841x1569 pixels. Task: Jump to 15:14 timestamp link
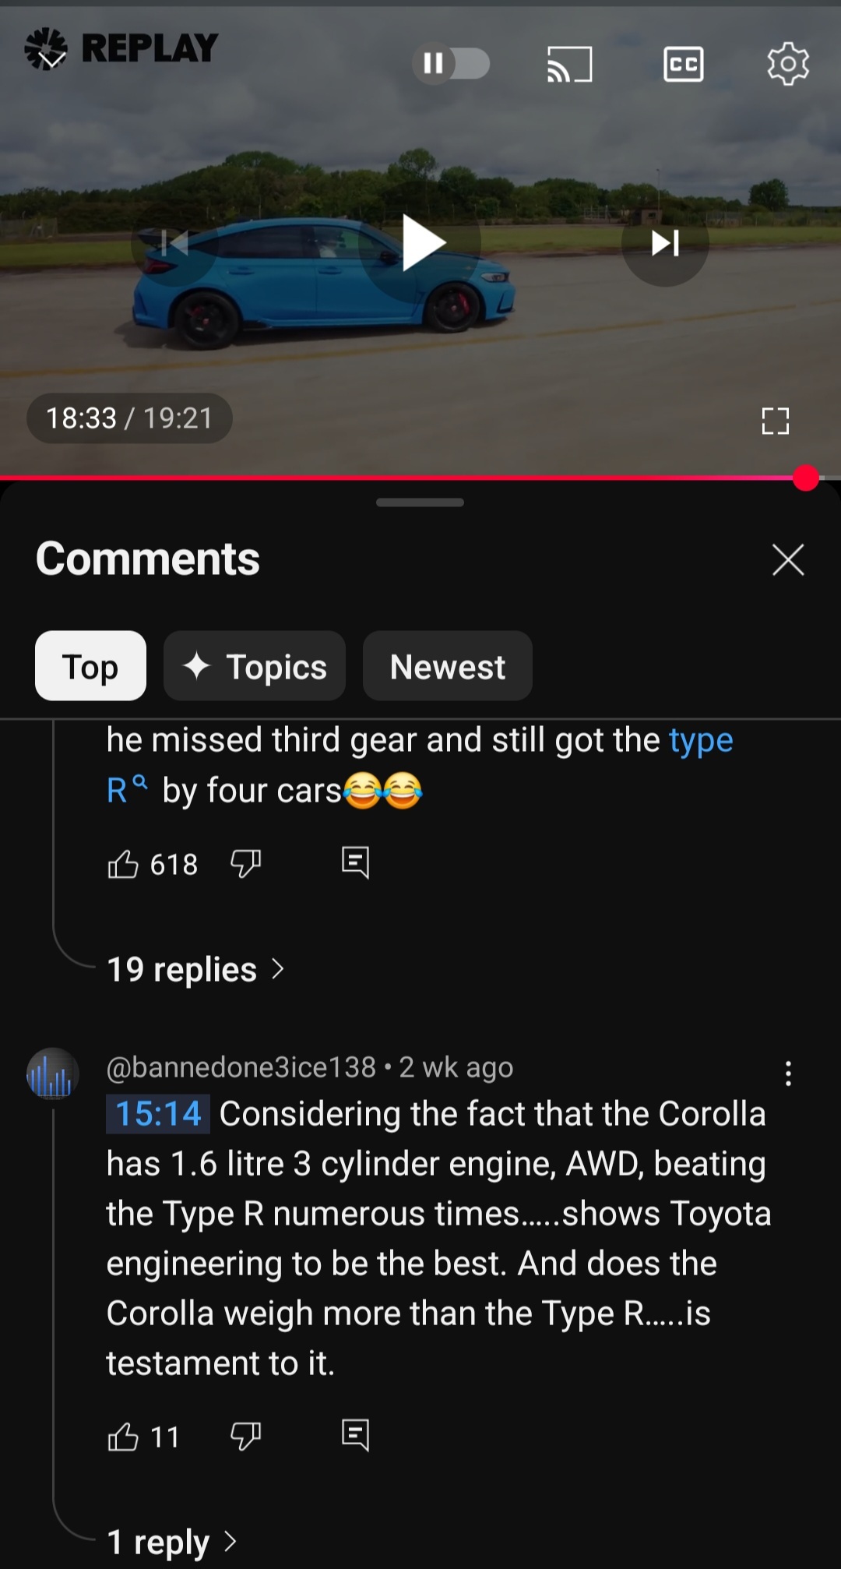(x=158, y=1114)
